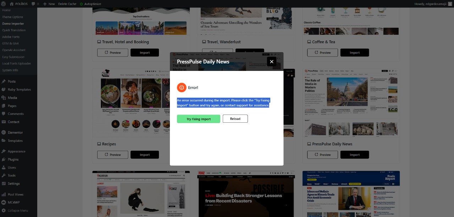
Task: Click the Appearance brush icon
Action: (4, 151)
